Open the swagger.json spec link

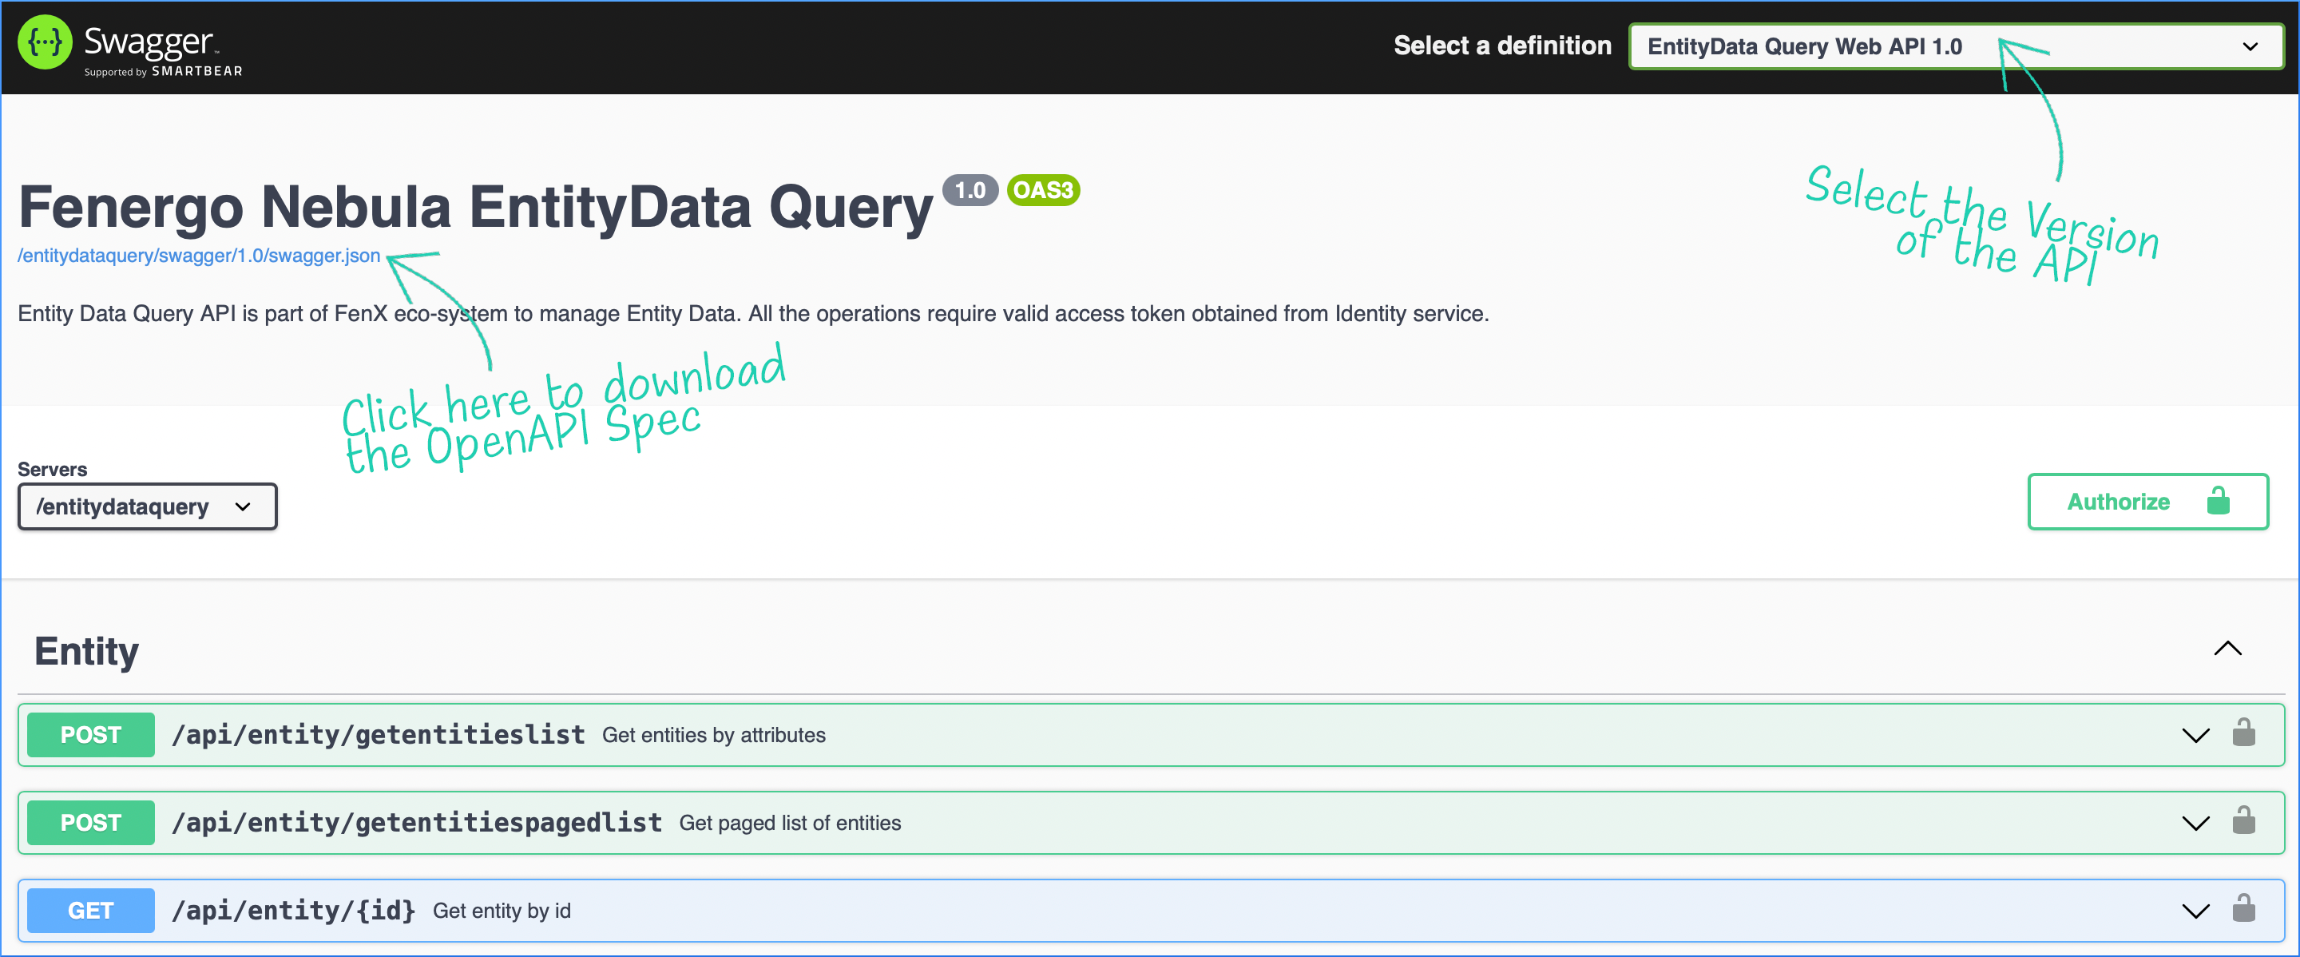pyautogui.click(x=199, y=256)
